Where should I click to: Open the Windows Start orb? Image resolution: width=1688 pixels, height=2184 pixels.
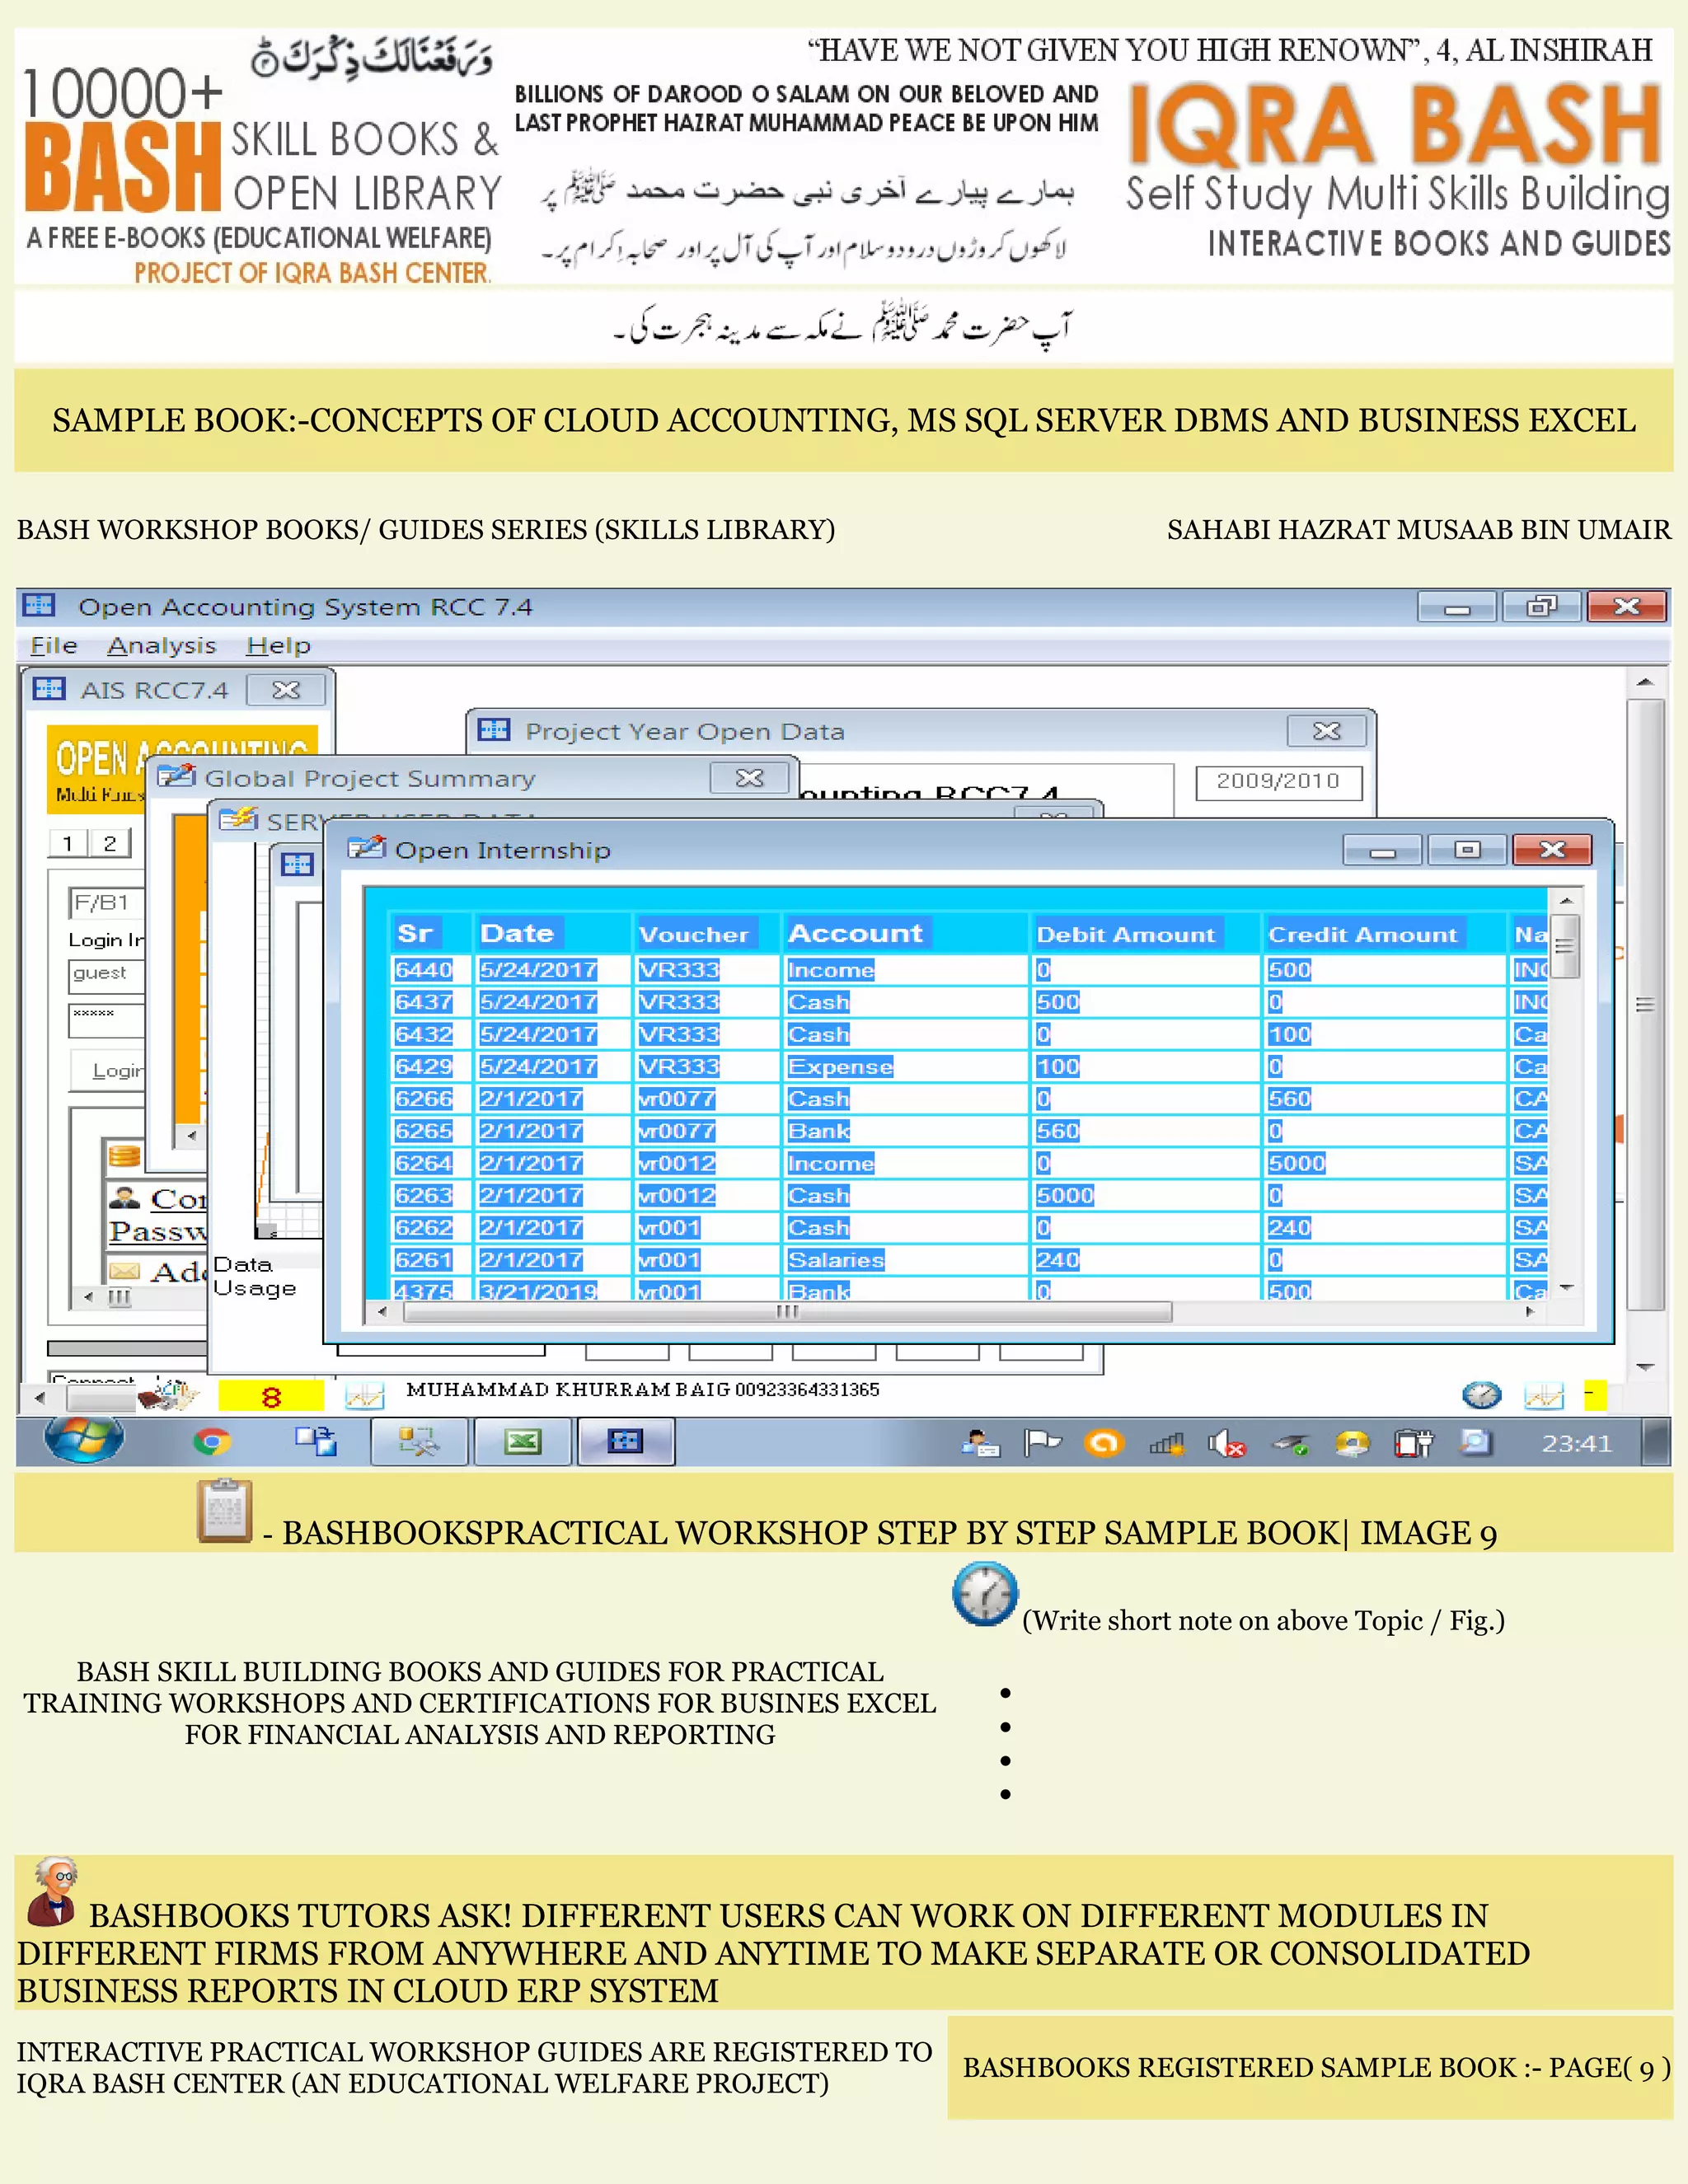click(84, 1440)
